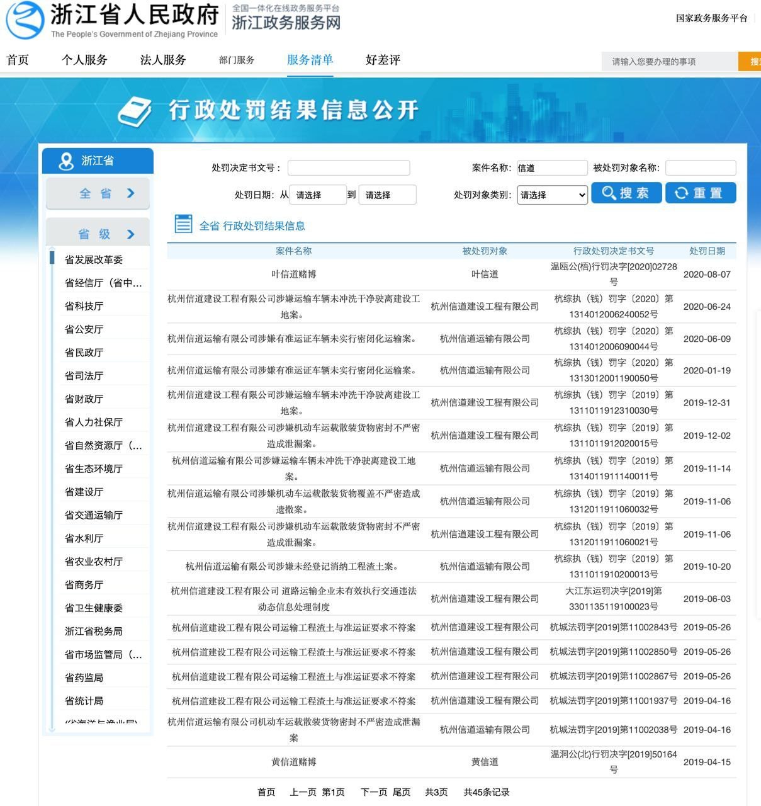Open the 处罚对象类别 dropdown
761x806 pixels.
[552, 195]
